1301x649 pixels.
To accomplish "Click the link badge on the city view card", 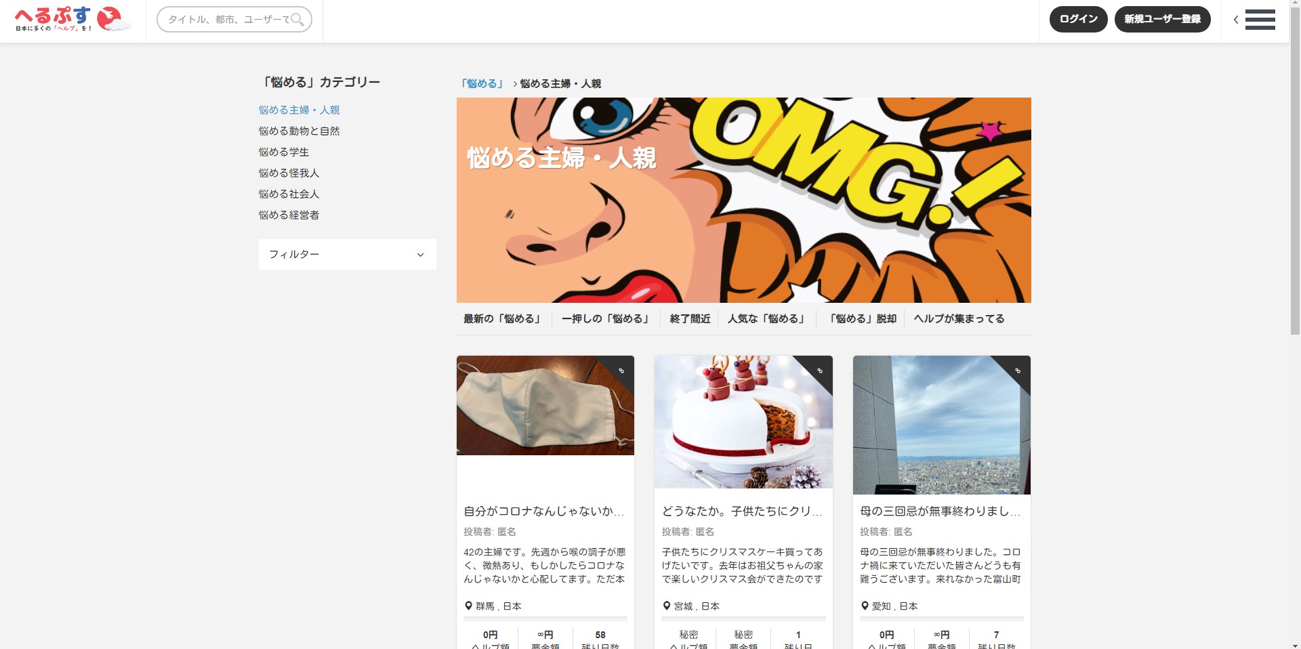I will 1018,371.
